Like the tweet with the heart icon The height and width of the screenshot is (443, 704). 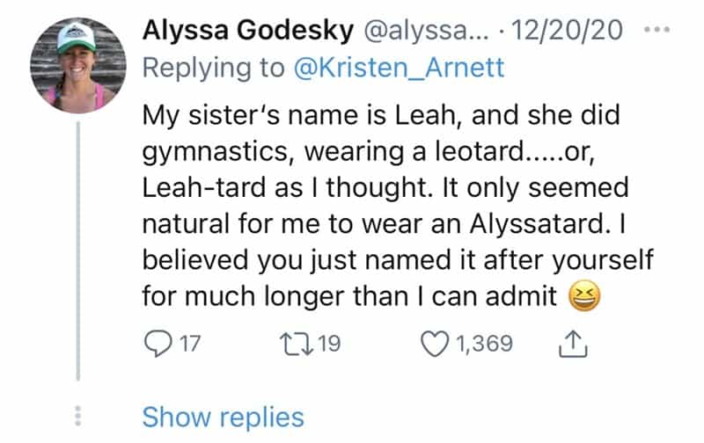(x=433, y=344)
